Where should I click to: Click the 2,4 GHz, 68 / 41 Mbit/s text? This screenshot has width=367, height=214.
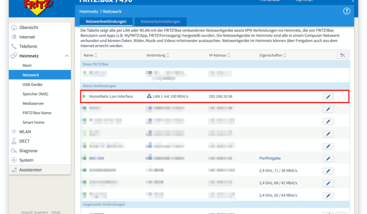click(278, 183)
